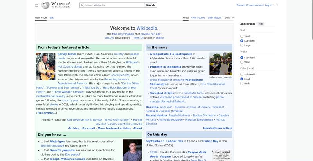Open the View source tab

coord(198,17)
